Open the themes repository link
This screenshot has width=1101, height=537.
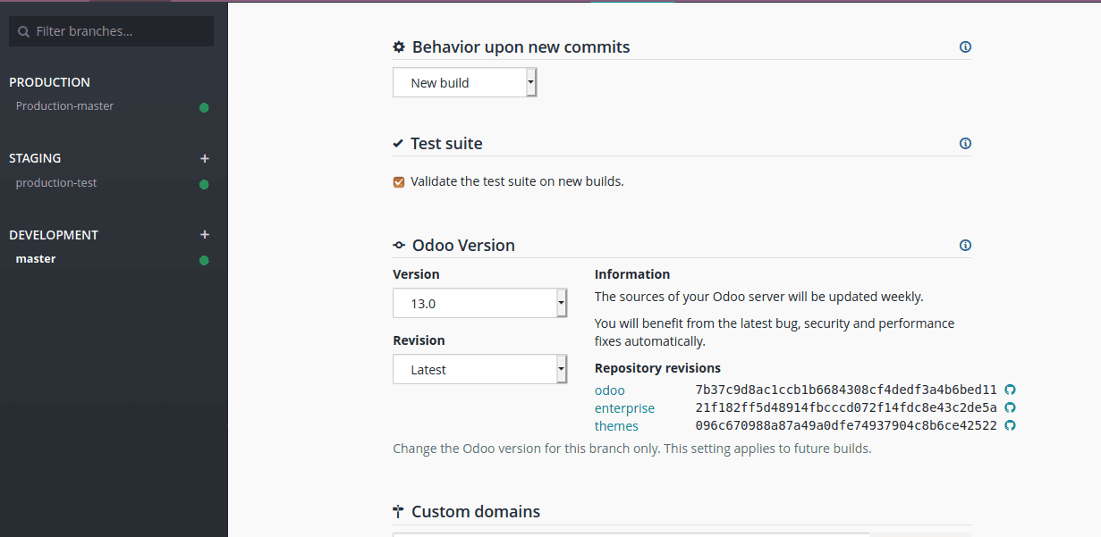(616, 426)
